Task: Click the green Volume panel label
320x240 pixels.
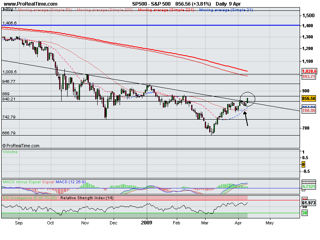Action: point(10,152)
